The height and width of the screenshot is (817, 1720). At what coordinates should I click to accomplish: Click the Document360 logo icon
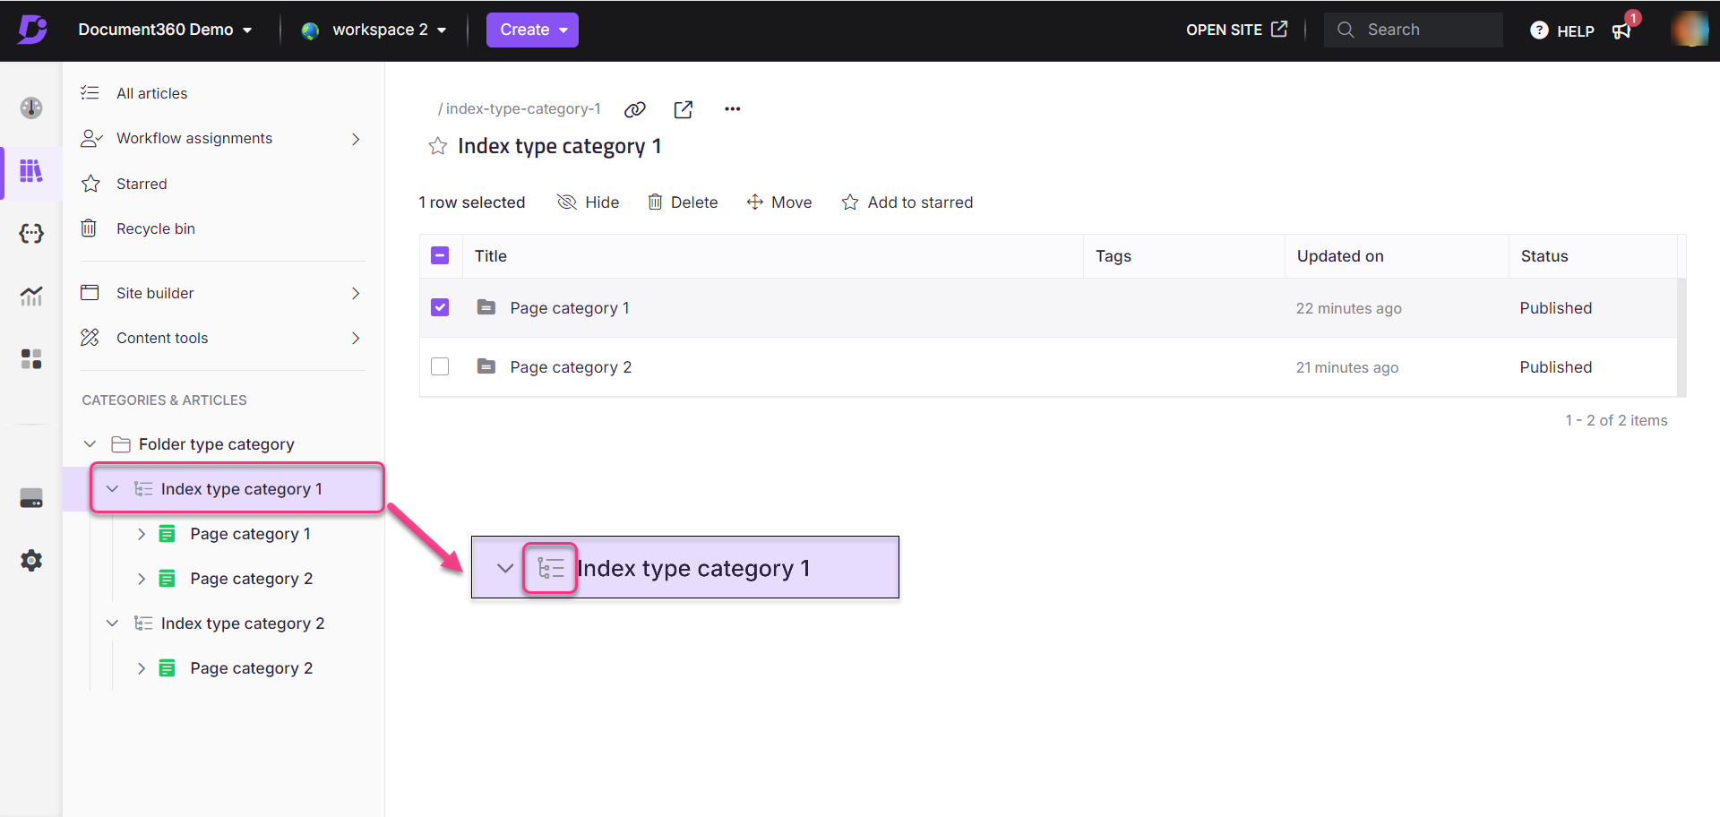click(32, 30)
